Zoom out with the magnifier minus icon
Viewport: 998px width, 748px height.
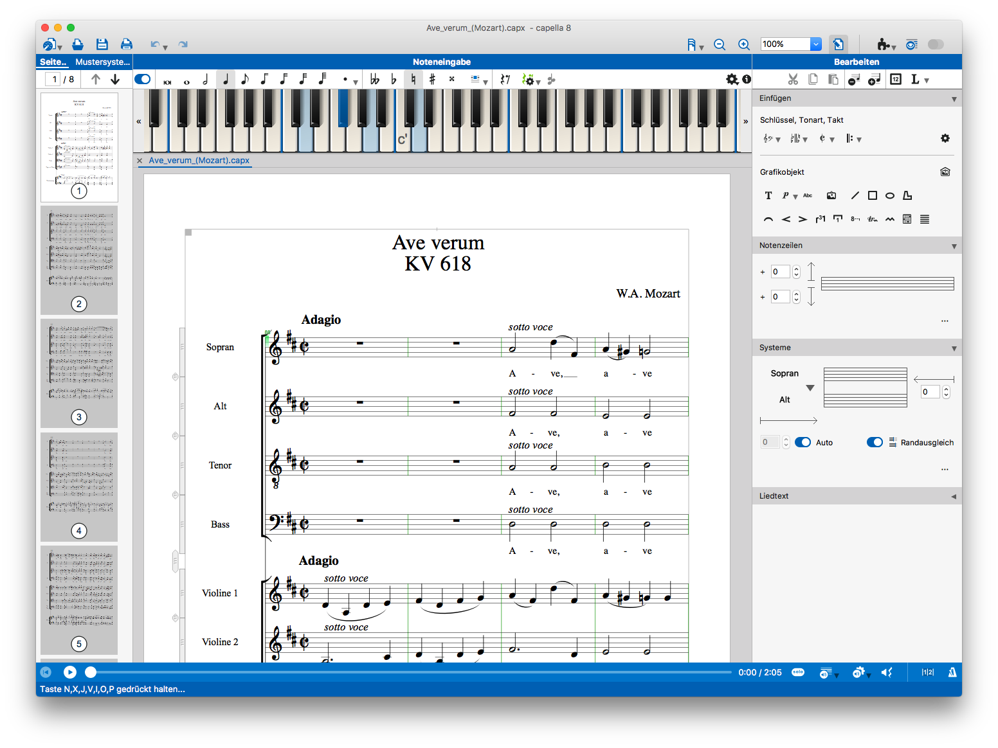pos(720,44)
